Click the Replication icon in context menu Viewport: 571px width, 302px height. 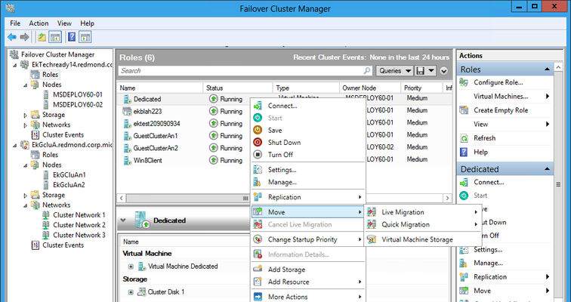258,197
